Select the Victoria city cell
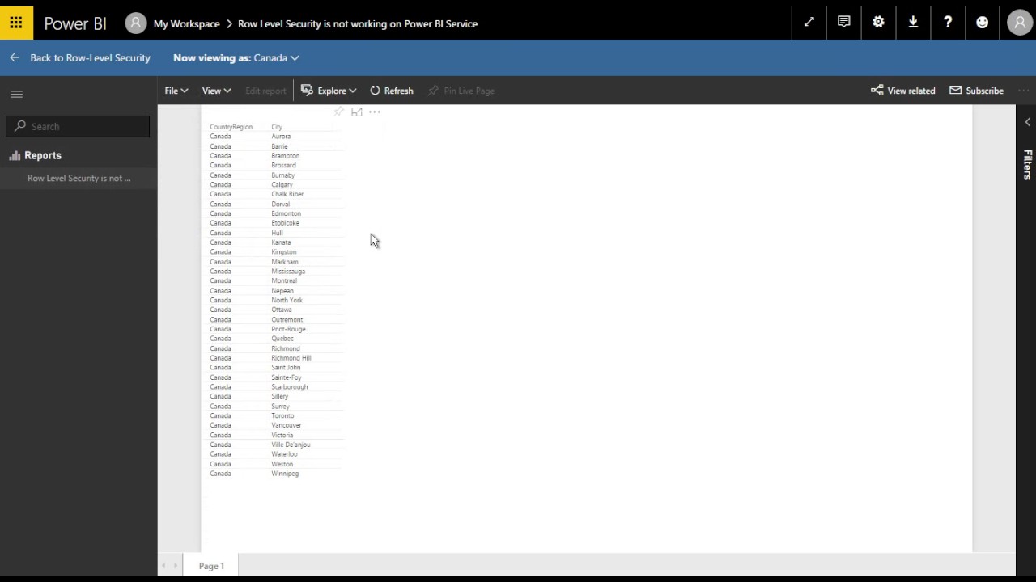The height and width of the screenshot is (582, 1036). tap(282, 436)
